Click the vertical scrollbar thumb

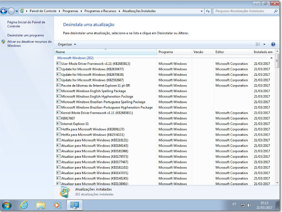tap(277, 61)
